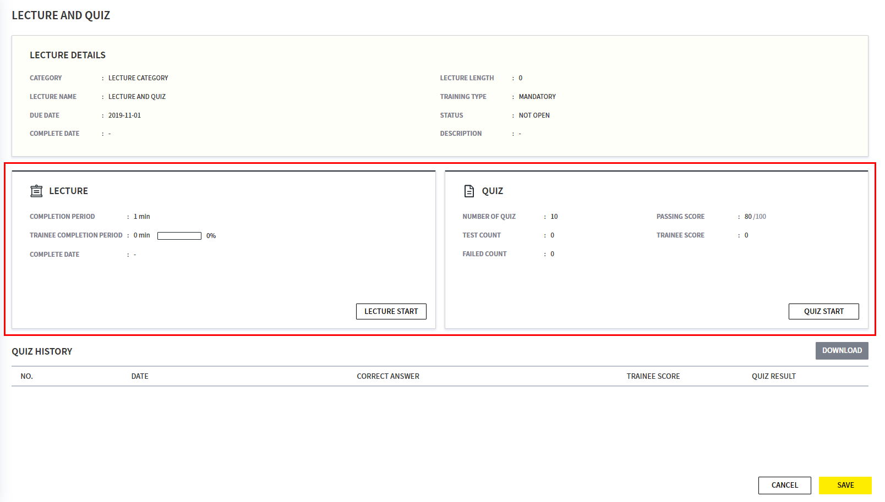This screenshot has width=885, height=502.
Task: Select the NO. column header
Action: click(26, 377)
